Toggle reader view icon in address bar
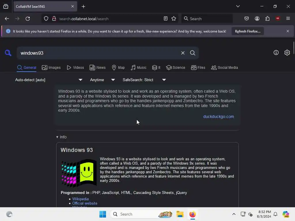The image size is (295, 221). click(x=166, y=19)
